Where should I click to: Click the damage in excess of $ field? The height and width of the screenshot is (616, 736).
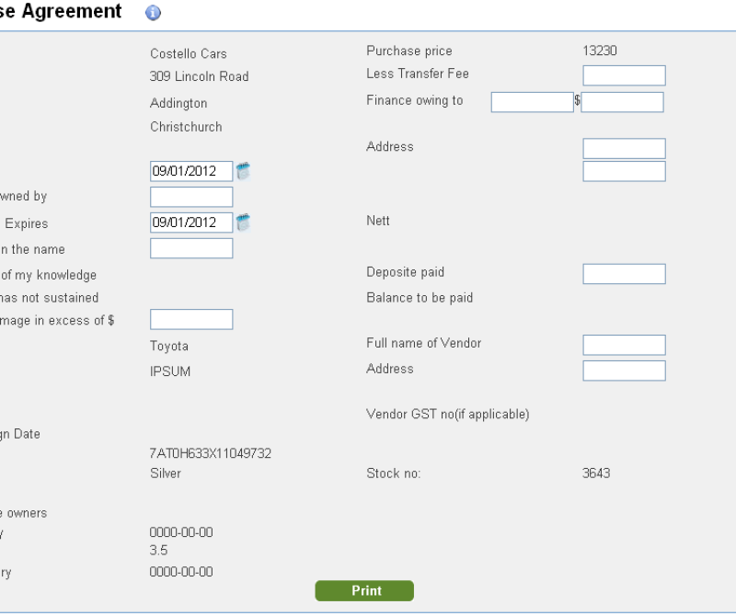(191, 320)
